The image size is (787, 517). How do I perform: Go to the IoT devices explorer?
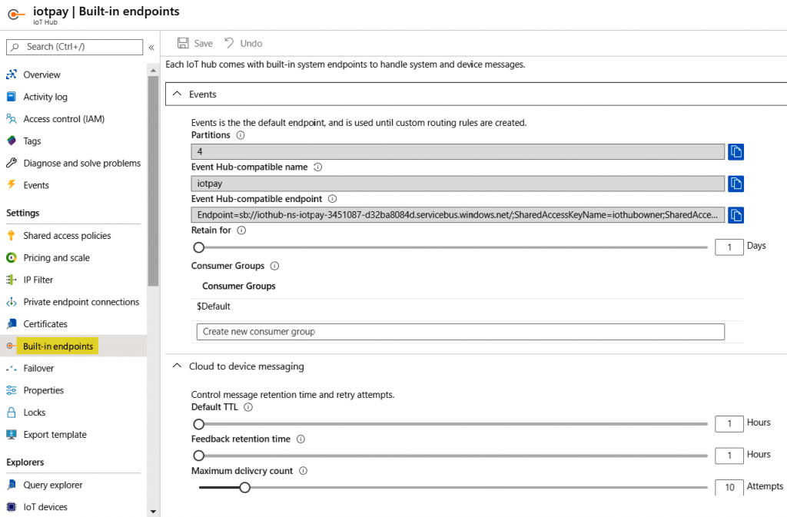click(45, 507)
